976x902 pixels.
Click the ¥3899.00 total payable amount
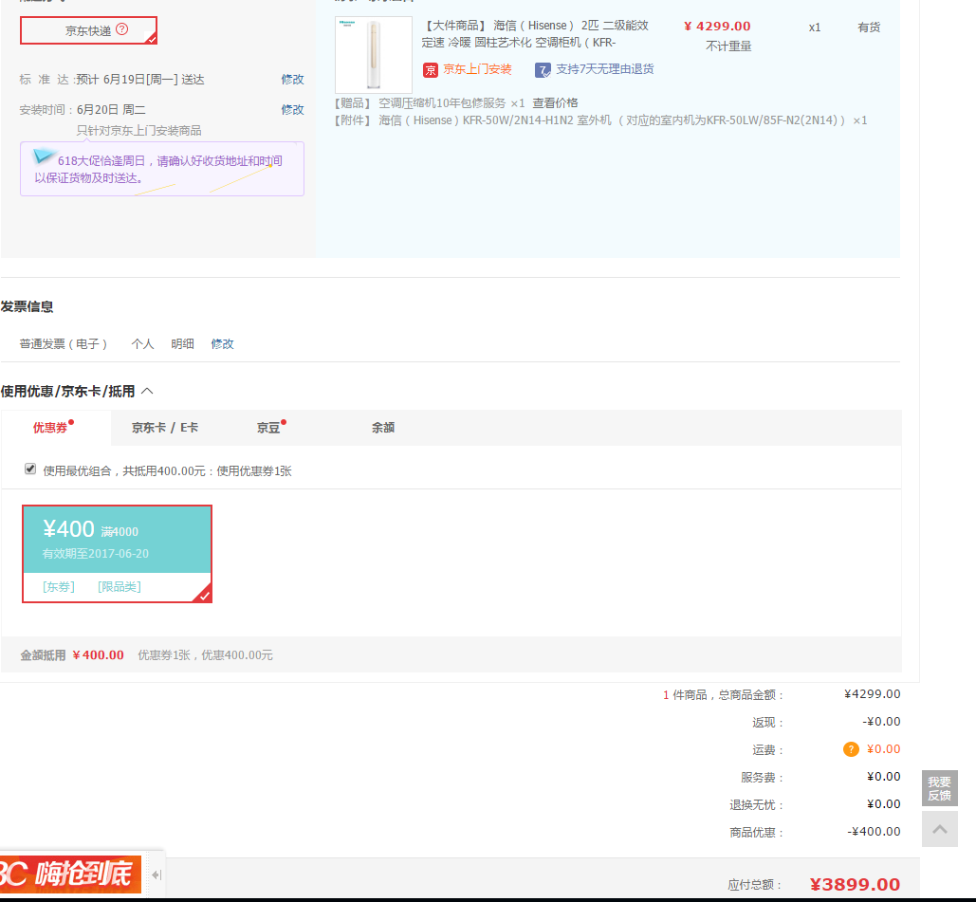click(856, 884)
